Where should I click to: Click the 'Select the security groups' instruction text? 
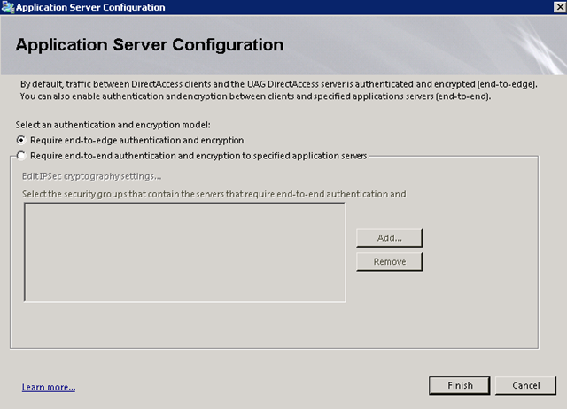[x=214, y=193]
